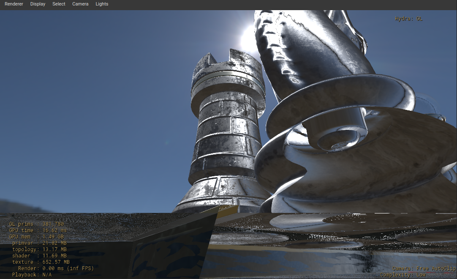Open the Camera menu

(80, 4)
